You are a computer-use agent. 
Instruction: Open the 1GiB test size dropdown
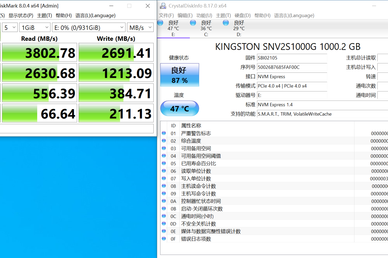(35, 28)
